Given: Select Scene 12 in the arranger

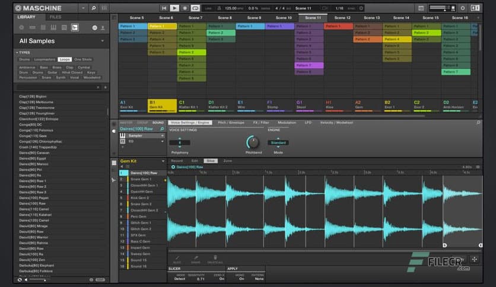Looking at the screenshot, I should point(342,18).
